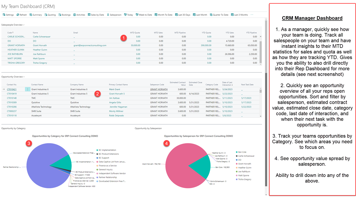Open the CARLIE SCHOEN... salesperson code
Viewport: 356px width, 200px height.
pyautogui.click(x=16, y=37)
